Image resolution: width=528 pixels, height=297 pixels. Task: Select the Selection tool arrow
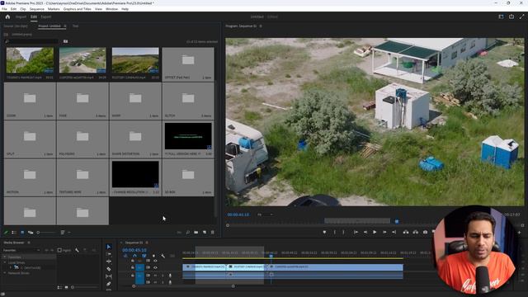click(108, 247)
